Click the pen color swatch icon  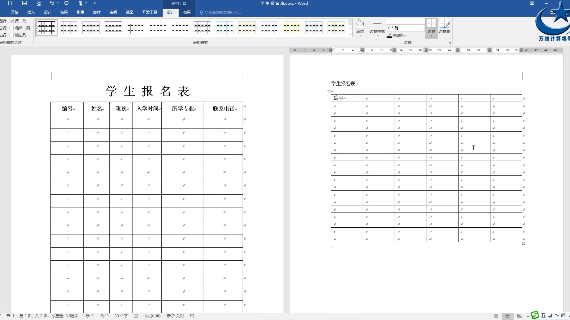pos(389,35)
